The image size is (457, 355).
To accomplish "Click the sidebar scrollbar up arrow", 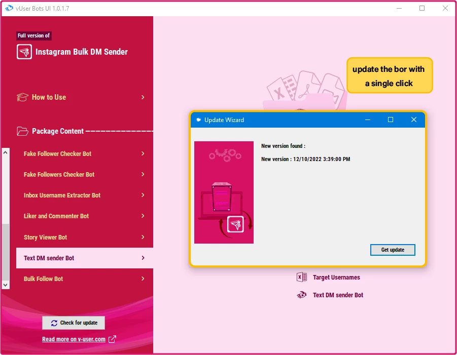I will [5, 152].
